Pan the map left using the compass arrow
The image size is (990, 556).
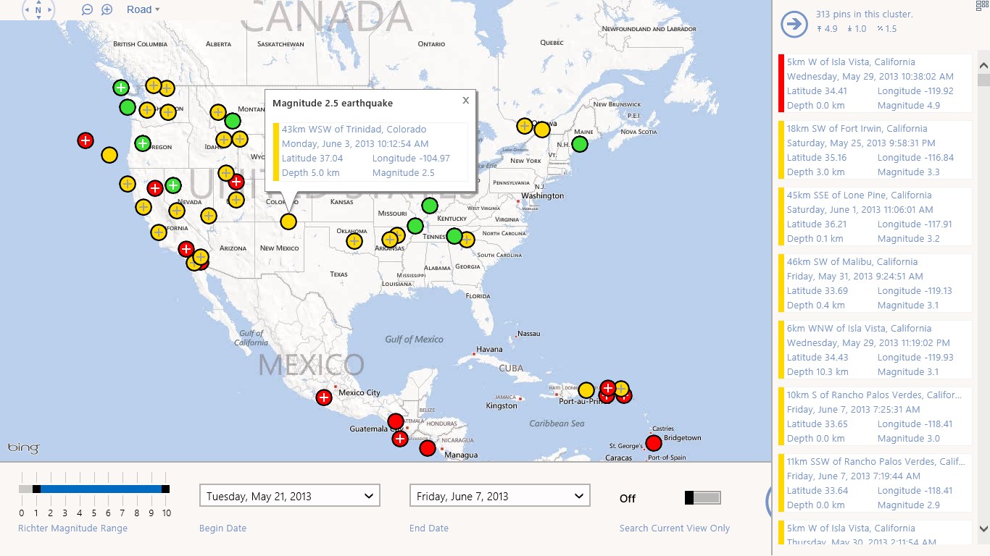coord(28,9)
